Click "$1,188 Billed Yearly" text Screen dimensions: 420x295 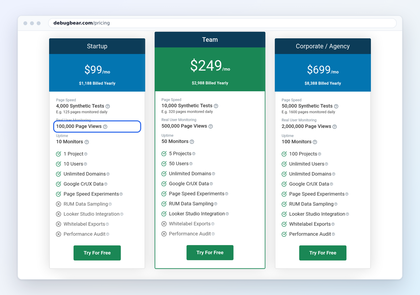point(97,83)
